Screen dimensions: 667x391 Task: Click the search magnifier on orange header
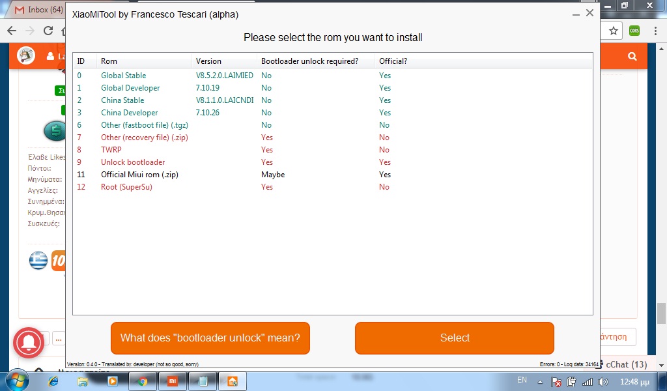tap(632, 57)
